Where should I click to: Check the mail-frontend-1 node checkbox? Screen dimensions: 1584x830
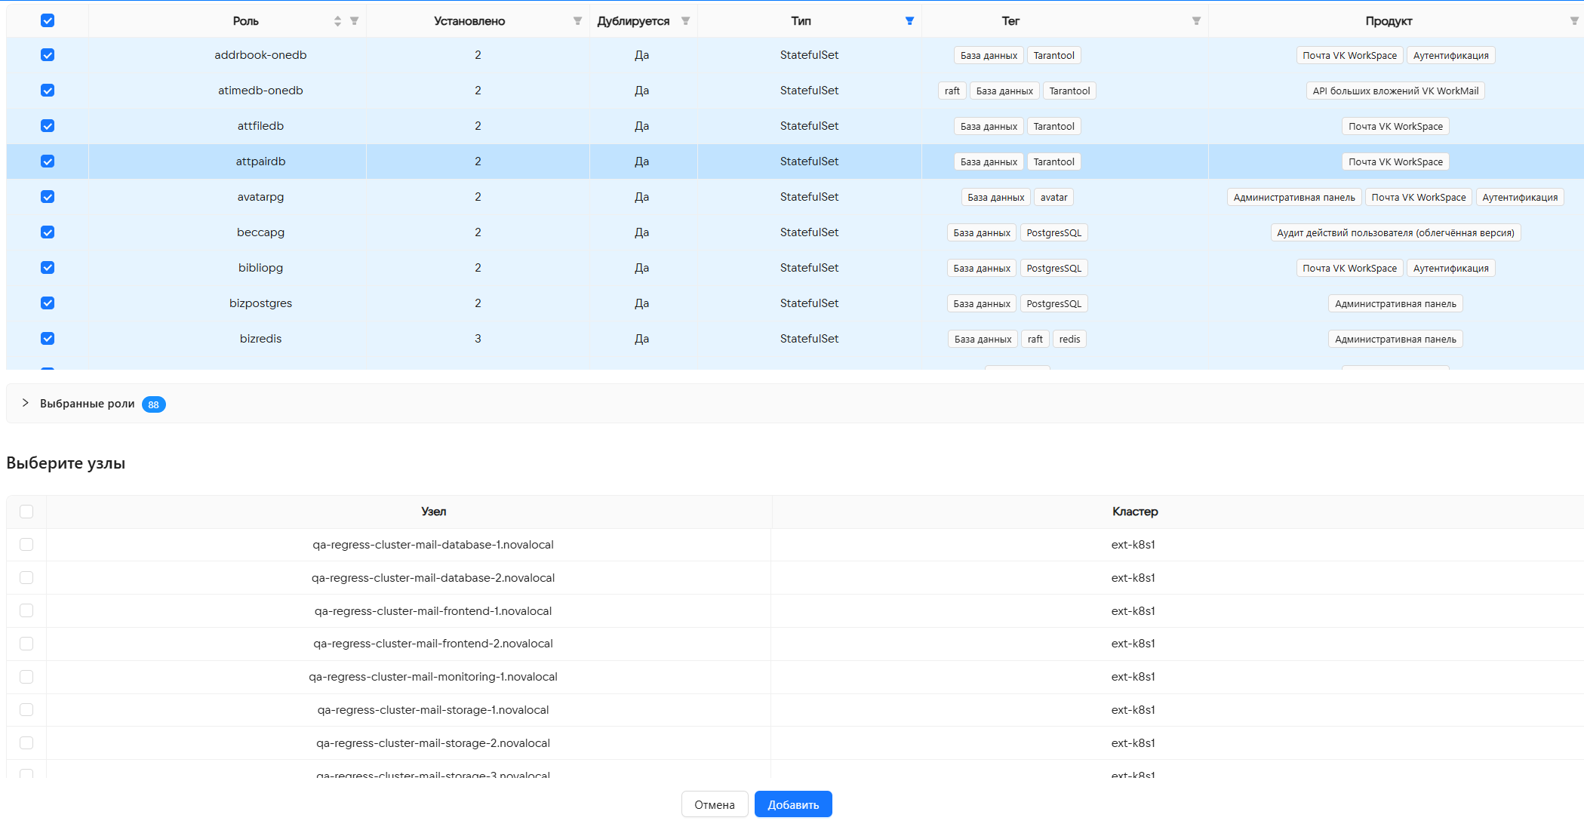pos(26,610)
